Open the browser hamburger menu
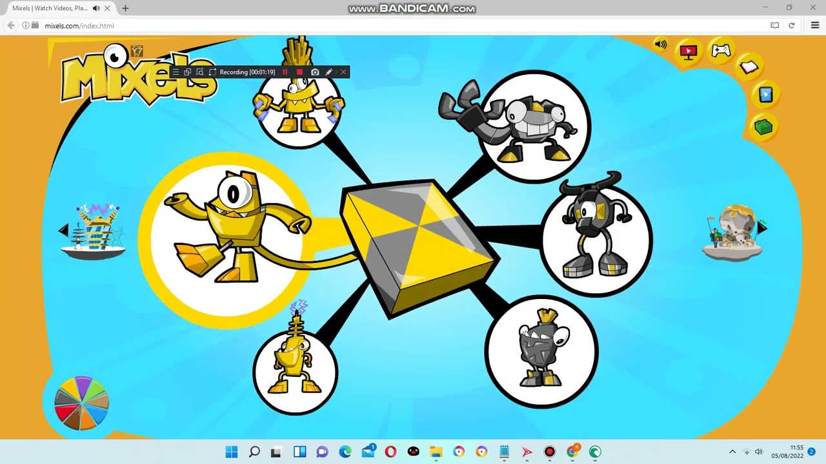 click(x=815, y=26)
